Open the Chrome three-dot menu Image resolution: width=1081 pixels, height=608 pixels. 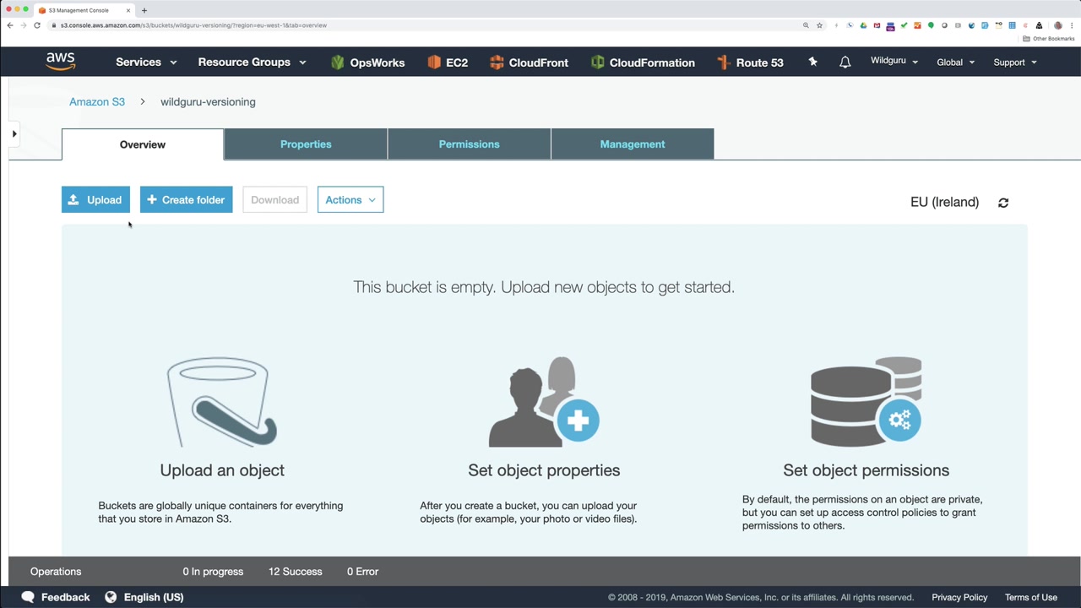1071,25
